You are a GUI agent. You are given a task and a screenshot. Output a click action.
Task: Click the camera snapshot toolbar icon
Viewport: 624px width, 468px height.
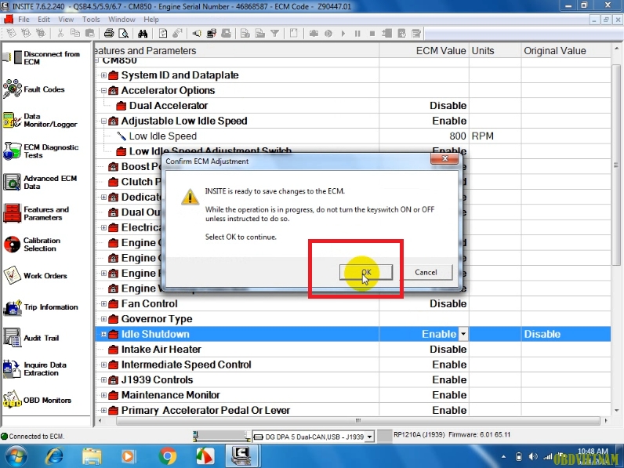(314, 34)
